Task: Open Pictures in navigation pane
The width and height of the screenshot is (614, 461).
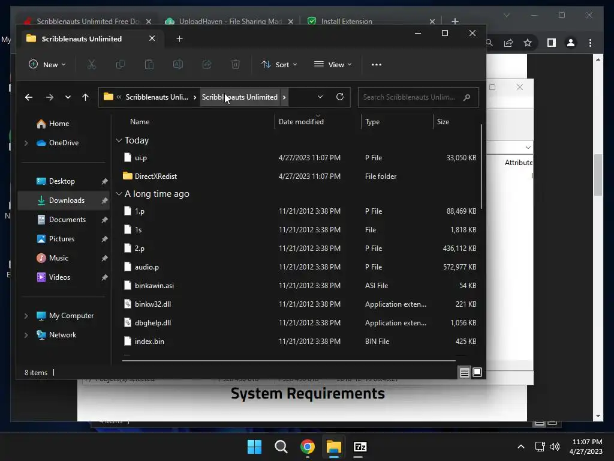Action: [x=65, y=239]
